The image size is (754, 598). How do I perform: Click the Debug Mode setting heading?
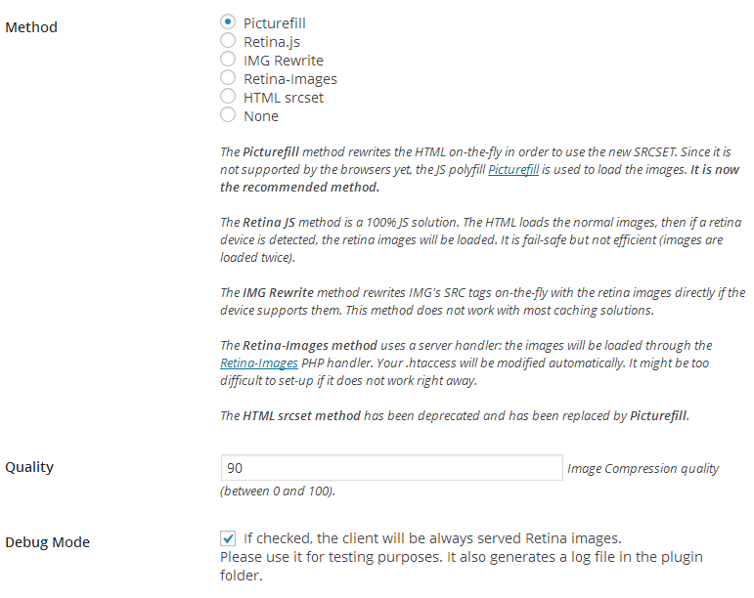coord(47,542)
